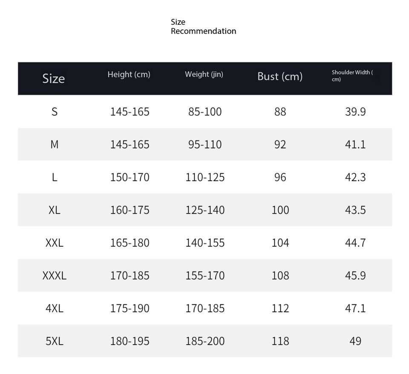Select the Bust (cm) column header
The image size is (409, 374).
[x=280, y=76]
